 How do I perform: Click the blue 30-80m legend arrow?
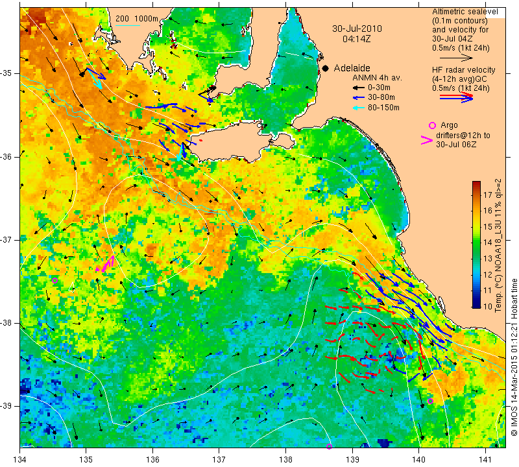coord(358,98)
